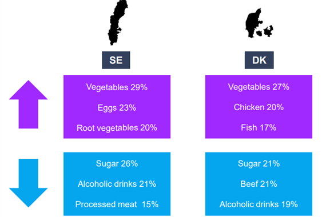Click Fish 17% entry
Image resolution: width=326 pixels, height=217 pixels.
click(259, 127)
